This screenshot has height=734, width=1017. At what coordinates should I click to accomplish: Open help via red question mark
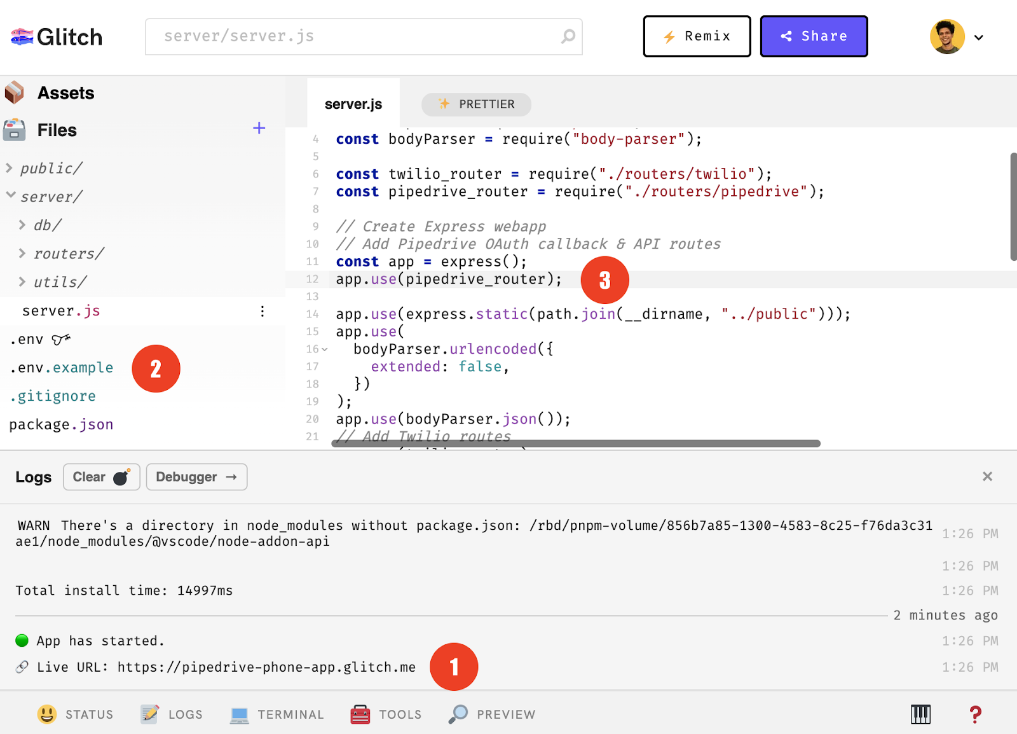pyautogui.click(x=975, y=714)
